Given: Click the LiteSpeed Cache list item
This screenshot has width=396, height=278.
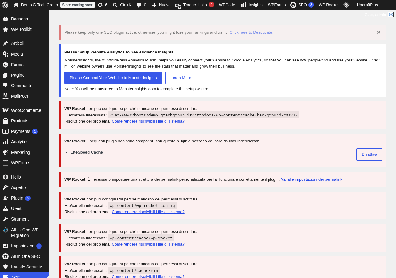Looking at the screenshot, I should [x=87, y=152].
